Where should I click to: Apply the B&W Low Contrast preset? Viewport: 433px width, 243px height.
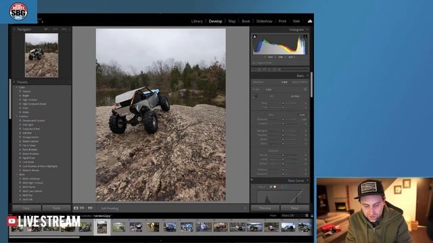point(32,191)
